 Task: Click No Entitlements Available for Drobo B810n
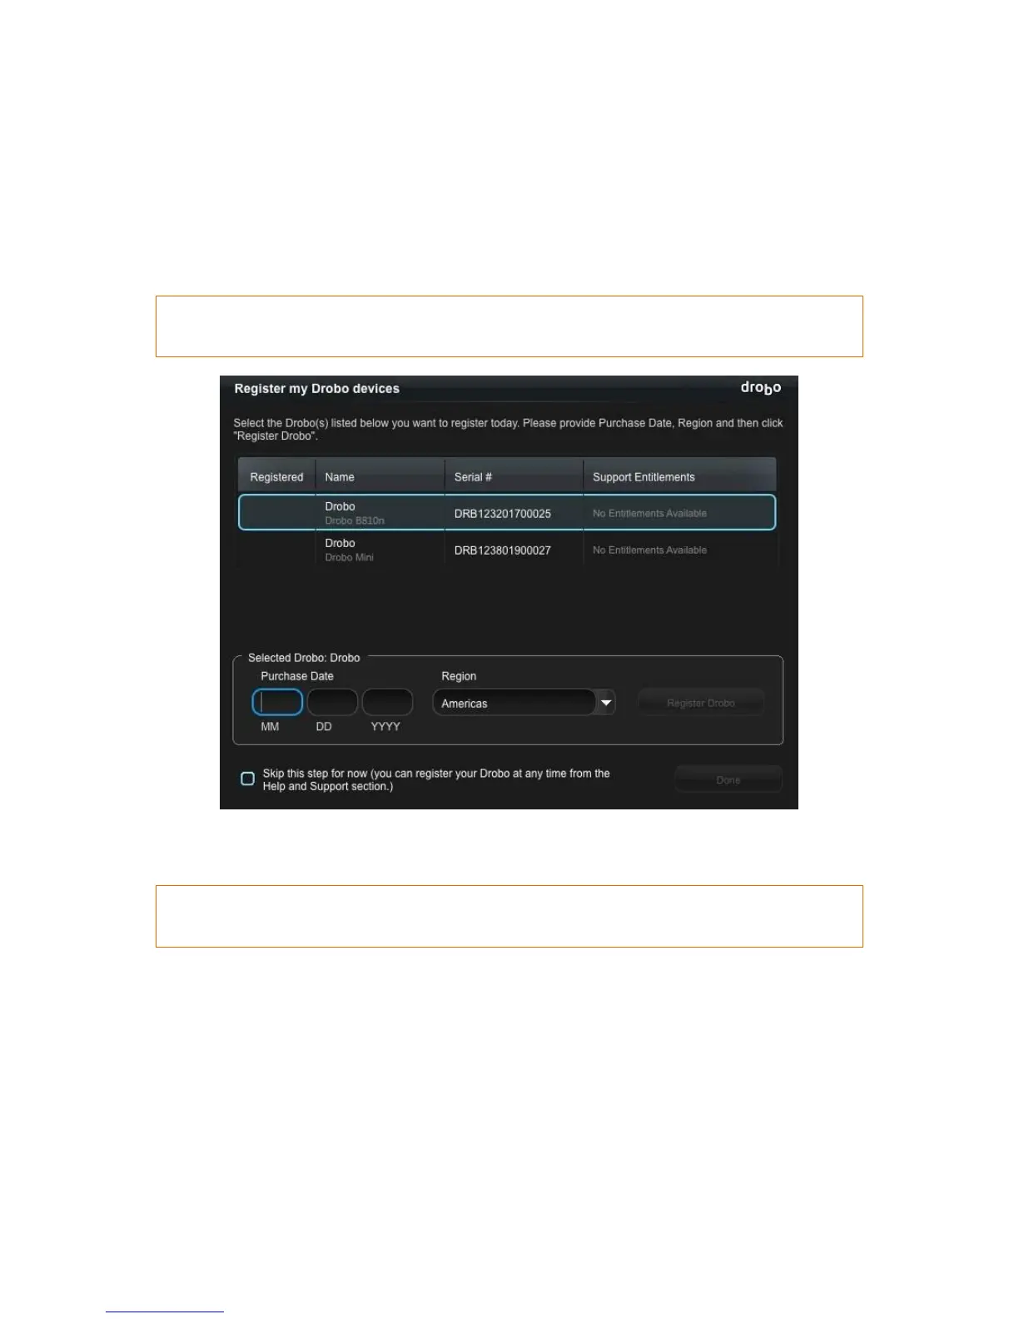tap(649, 513)
